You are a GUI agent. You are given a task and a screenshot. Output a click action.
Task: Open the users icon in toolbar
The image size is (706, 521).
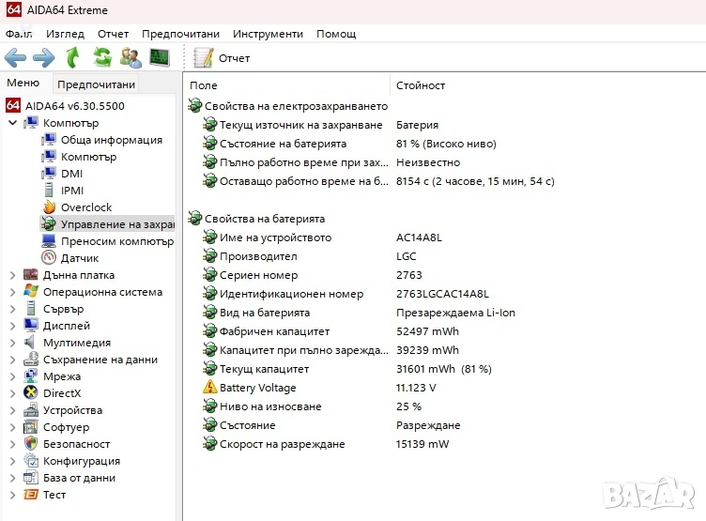click(130, 58)
